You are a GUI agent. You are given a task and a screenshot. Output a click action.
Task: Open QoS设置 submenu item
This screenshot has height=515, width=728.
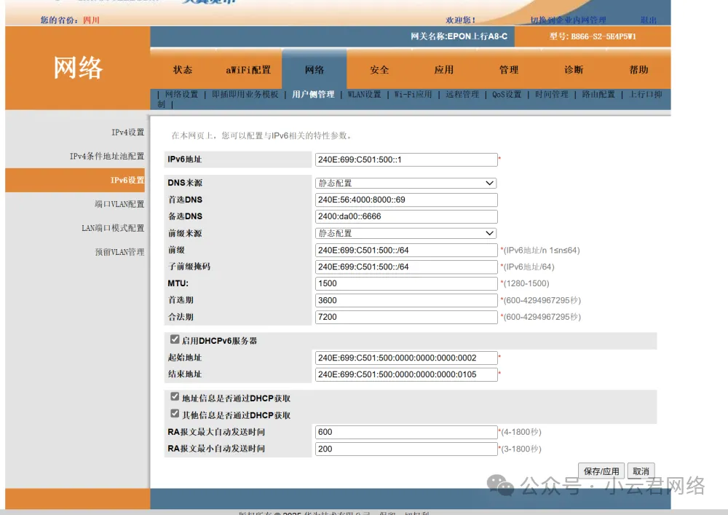point(507,94)
